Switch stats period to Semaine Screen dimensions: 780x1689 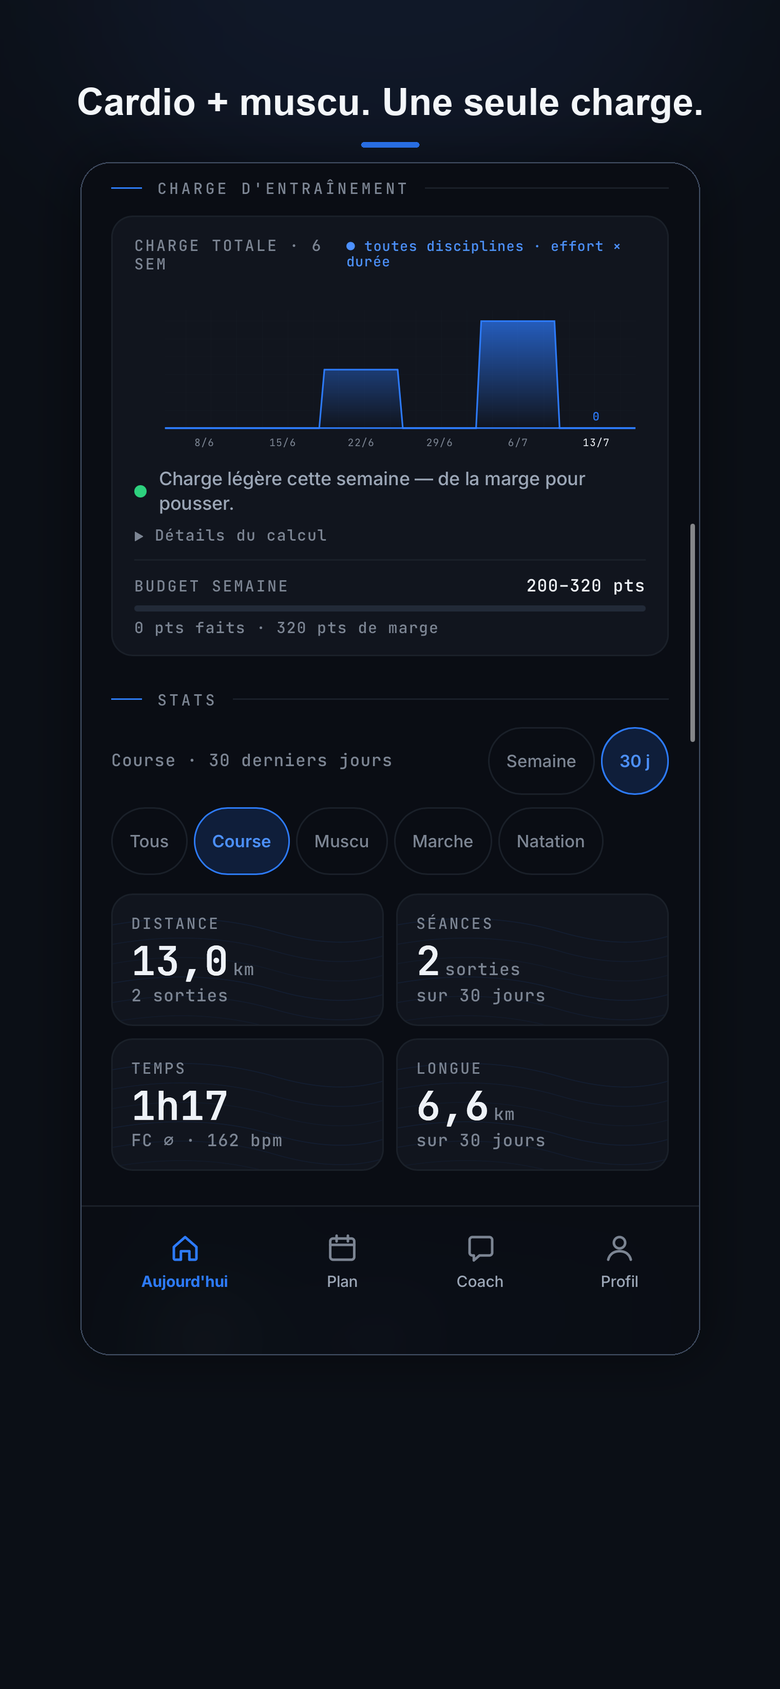pos(541,761)
